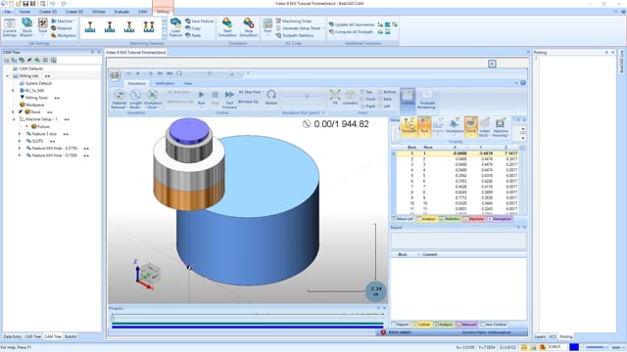This screenshot has width=627, height=352.
Task: Click the Post icon in ribbon
Action: 267,26
